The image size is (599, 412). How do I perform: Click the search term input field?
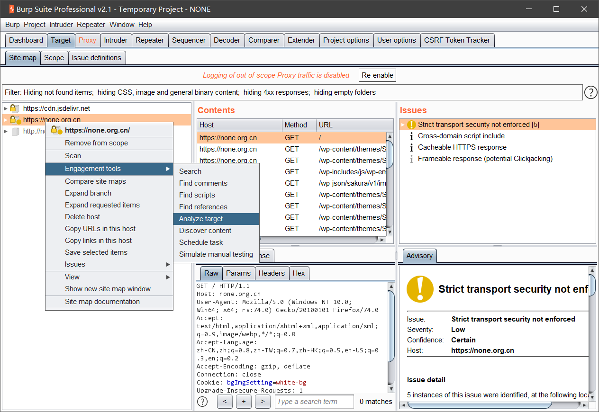point(314,402)
